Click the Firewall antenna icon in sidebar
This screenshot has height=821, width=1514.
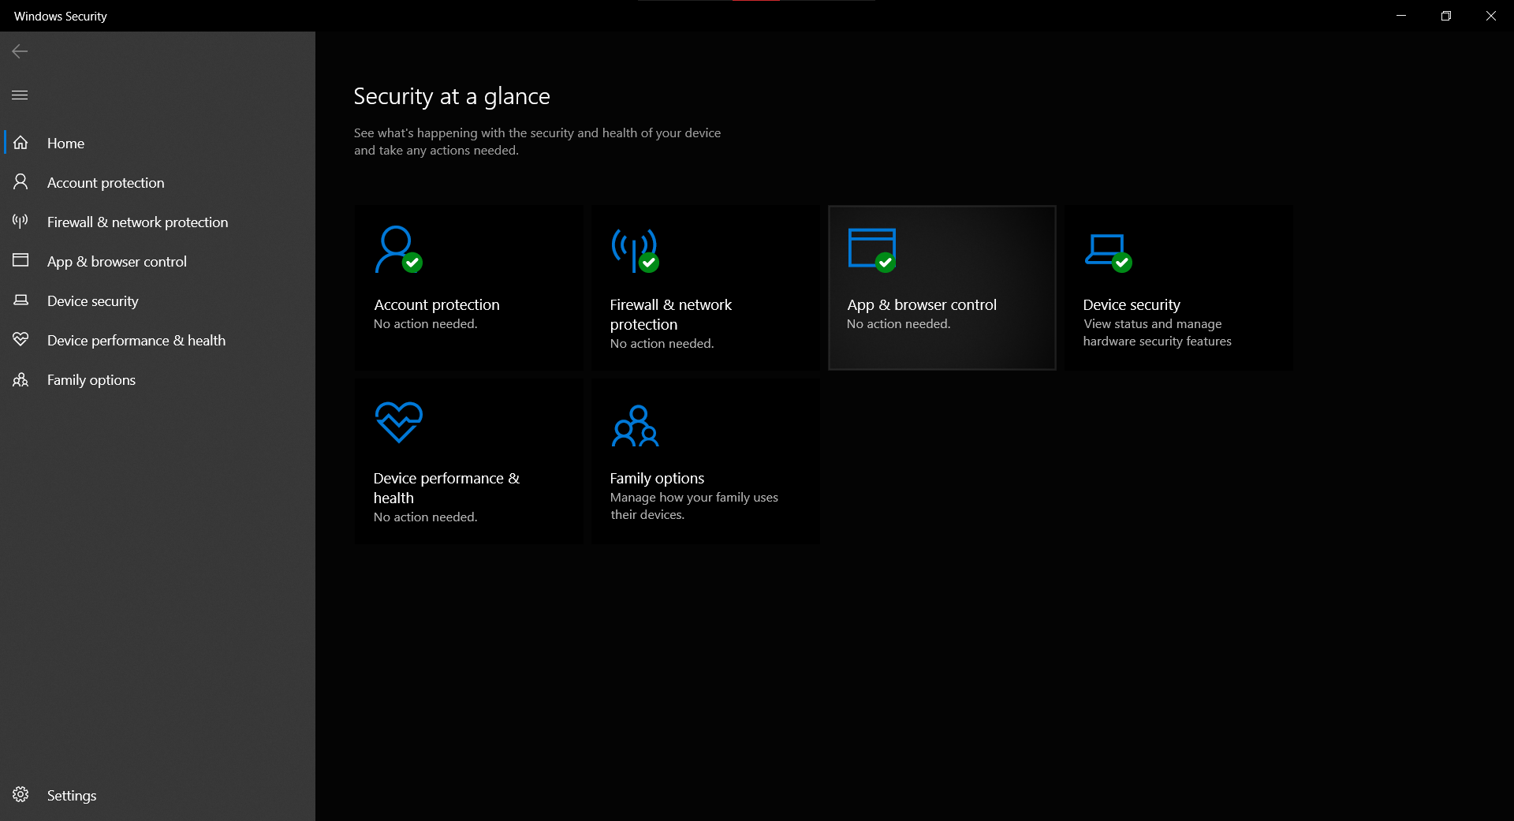pos(21,221)
